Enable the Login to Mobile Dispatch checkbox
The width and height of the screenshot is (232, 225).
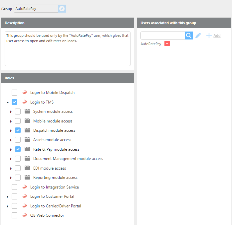[x=15, y=93]
